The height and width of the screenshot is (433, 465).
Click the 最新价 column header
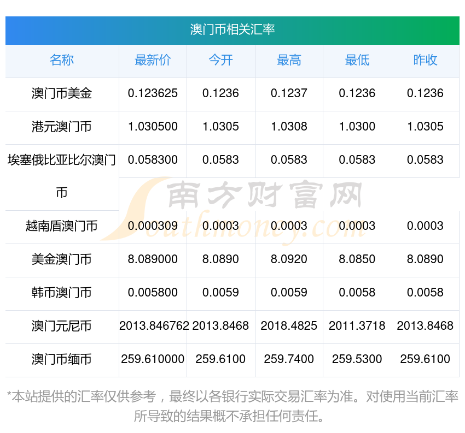click(153, 60)
